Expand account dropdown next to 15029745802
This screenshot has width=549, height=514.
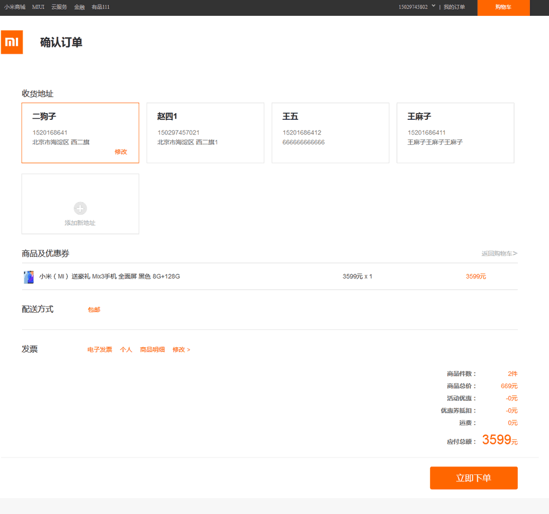point(434,6)
